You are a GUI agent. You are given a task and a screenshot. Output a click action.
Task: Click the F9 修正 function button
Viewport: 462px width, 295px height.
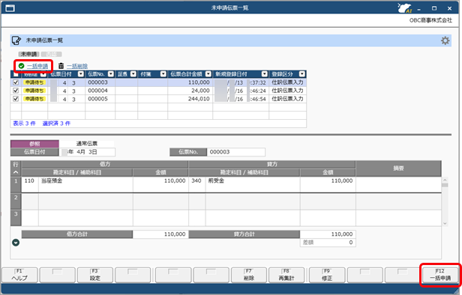(x=327, y=275)
